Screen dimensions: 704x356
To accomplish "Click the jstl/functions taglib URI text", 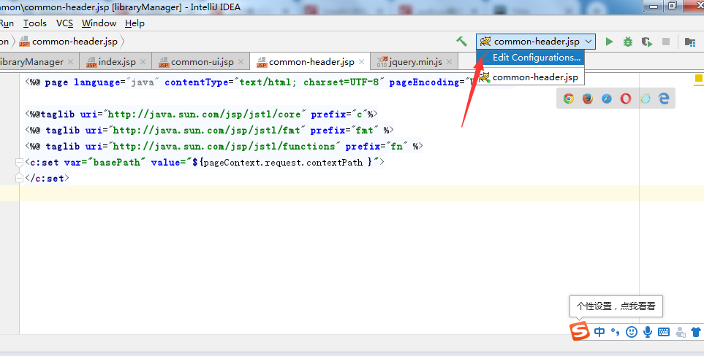I will click(x=224, y=147).
